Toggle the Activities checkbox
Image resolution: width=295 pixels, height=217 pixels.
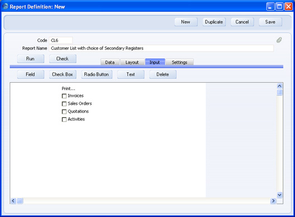[64, 120]
